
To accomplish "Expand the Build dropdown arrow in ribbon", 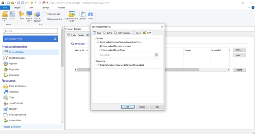I will point(5,21).
